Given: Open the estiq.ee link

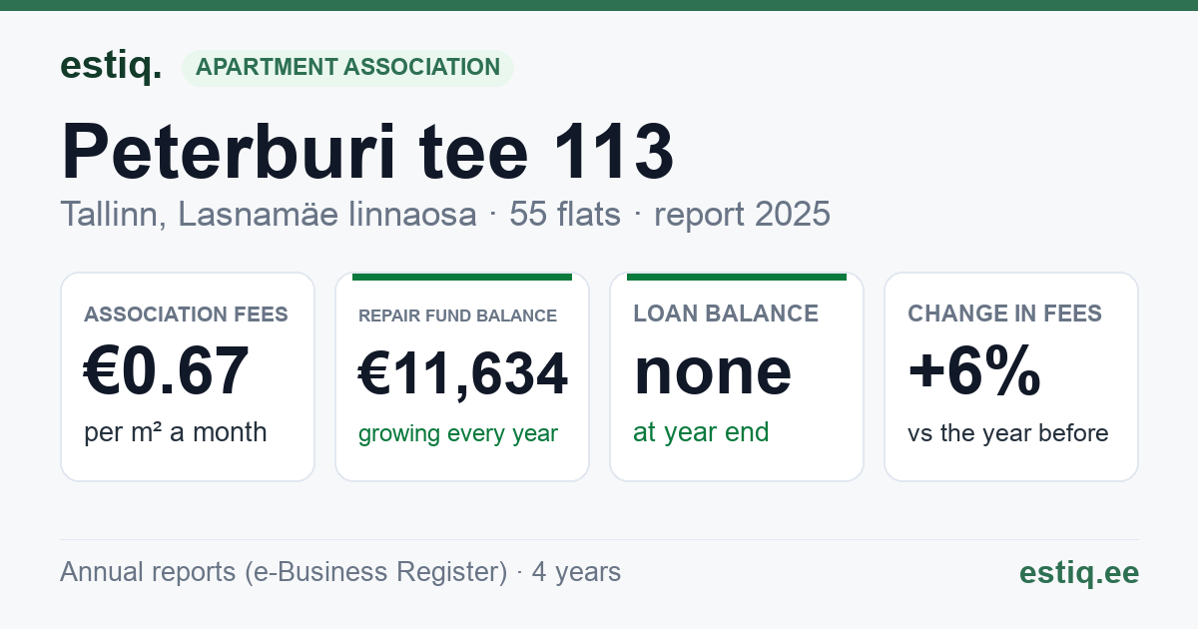Looking at the screenshot, I should [1079, 573].
